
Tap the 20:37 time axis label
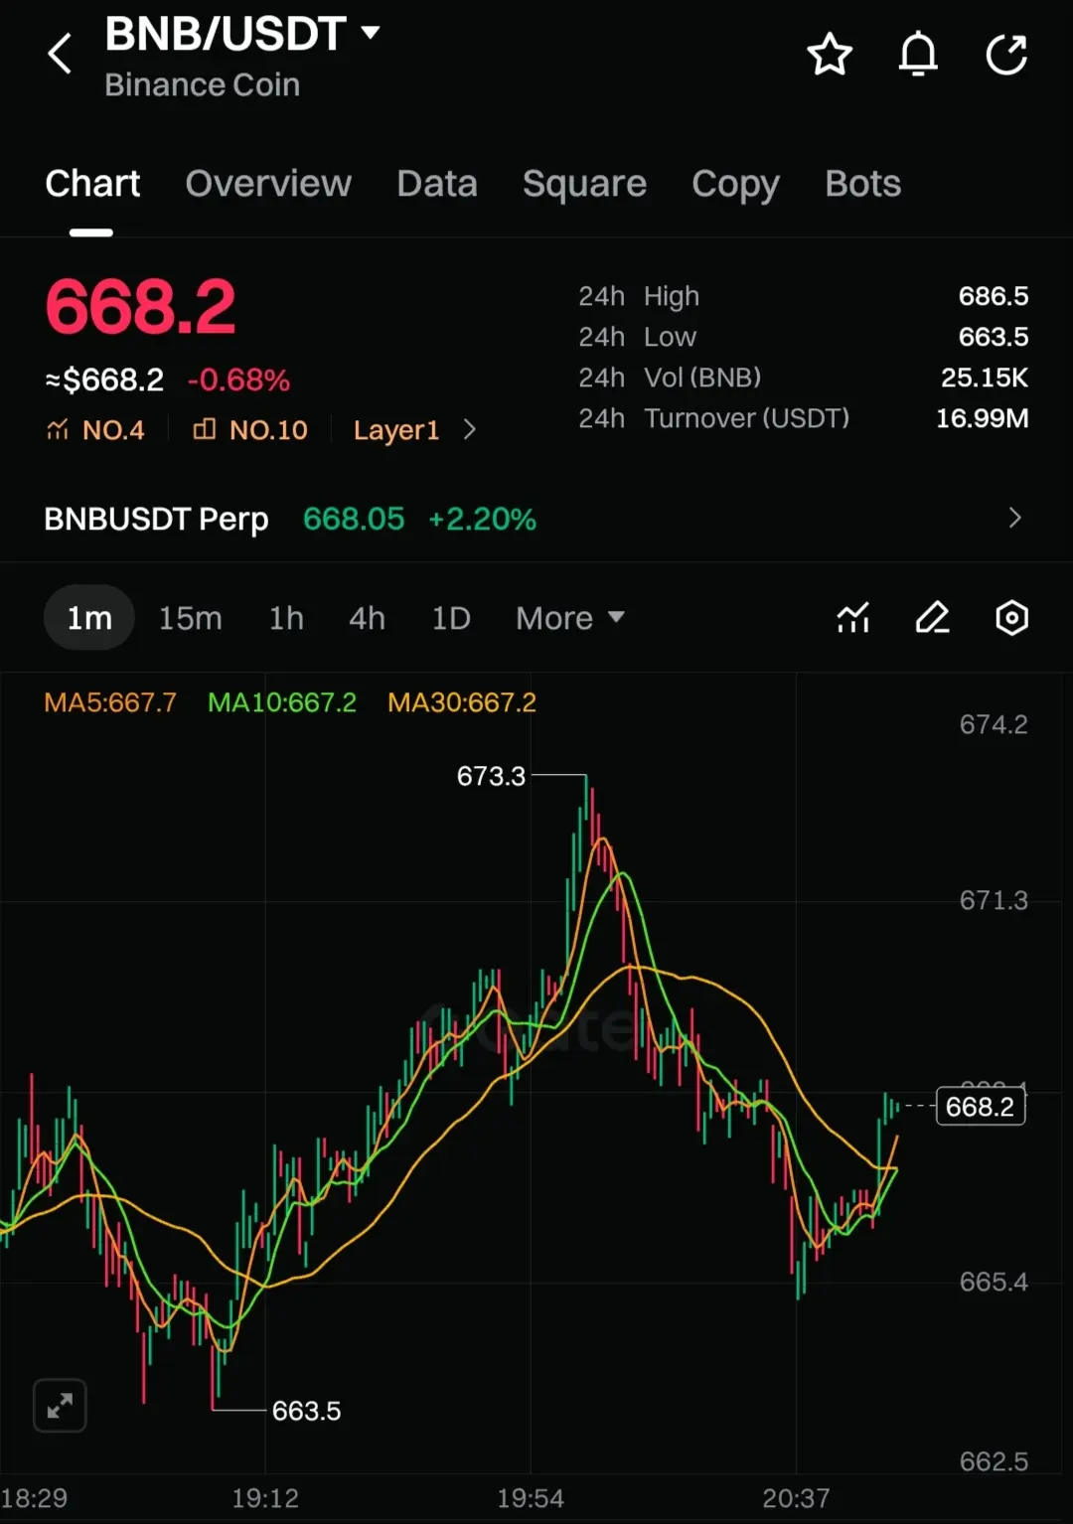[796, 1498]
